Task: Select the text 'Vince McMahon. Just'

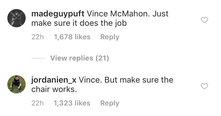Action: pos(128,14)
